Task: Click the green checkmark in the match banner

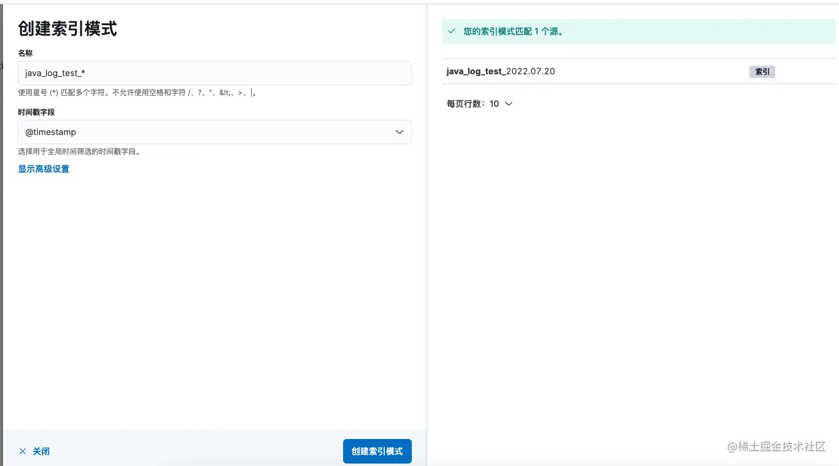Action: [x=452, y=31]
